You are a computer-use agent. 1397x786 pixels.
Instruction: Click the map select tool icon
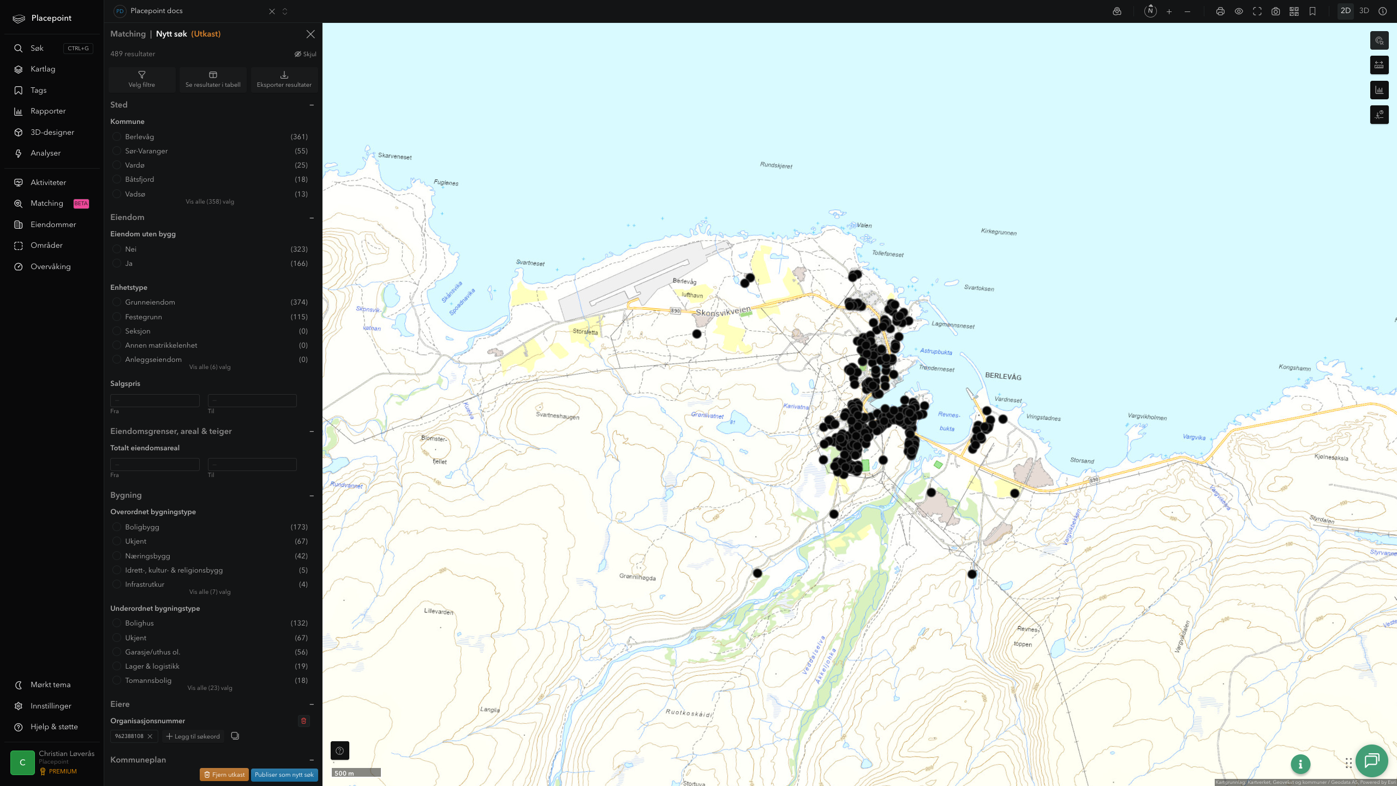[x=1380, y=40]
